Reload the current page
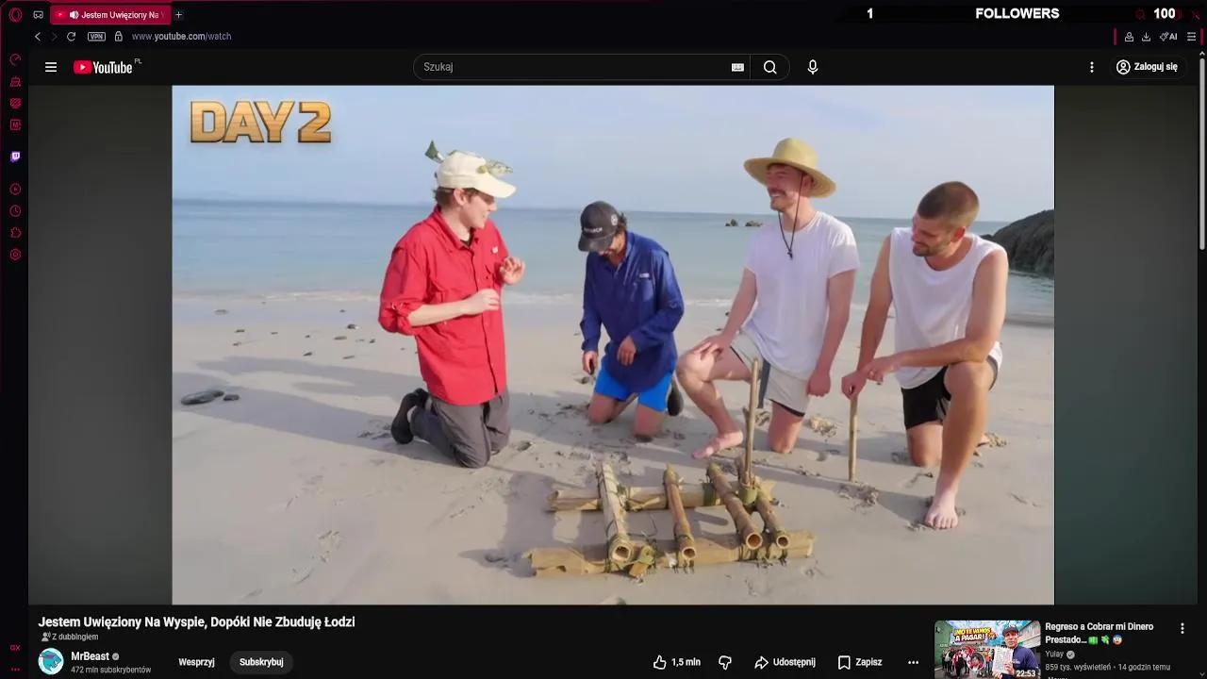Viewport: 1207px width, 679px height. (x=71, y=37)
